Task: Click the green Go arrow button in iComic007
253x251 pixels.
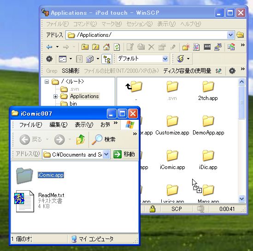Action: [118, 154]
